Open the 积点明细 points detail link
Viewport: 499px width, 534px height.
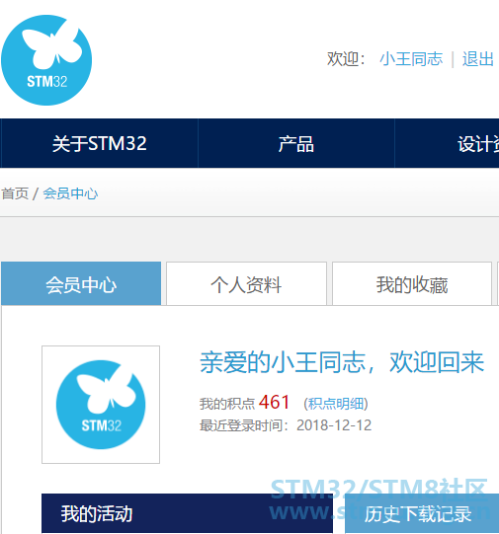pos(336,404)
